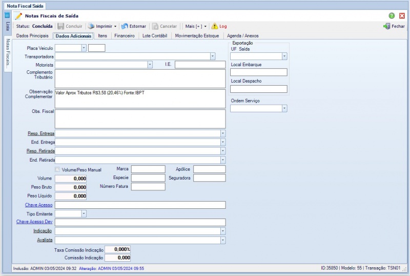
Task: Click the Estornar undo icon
Action: click(125, 26)
